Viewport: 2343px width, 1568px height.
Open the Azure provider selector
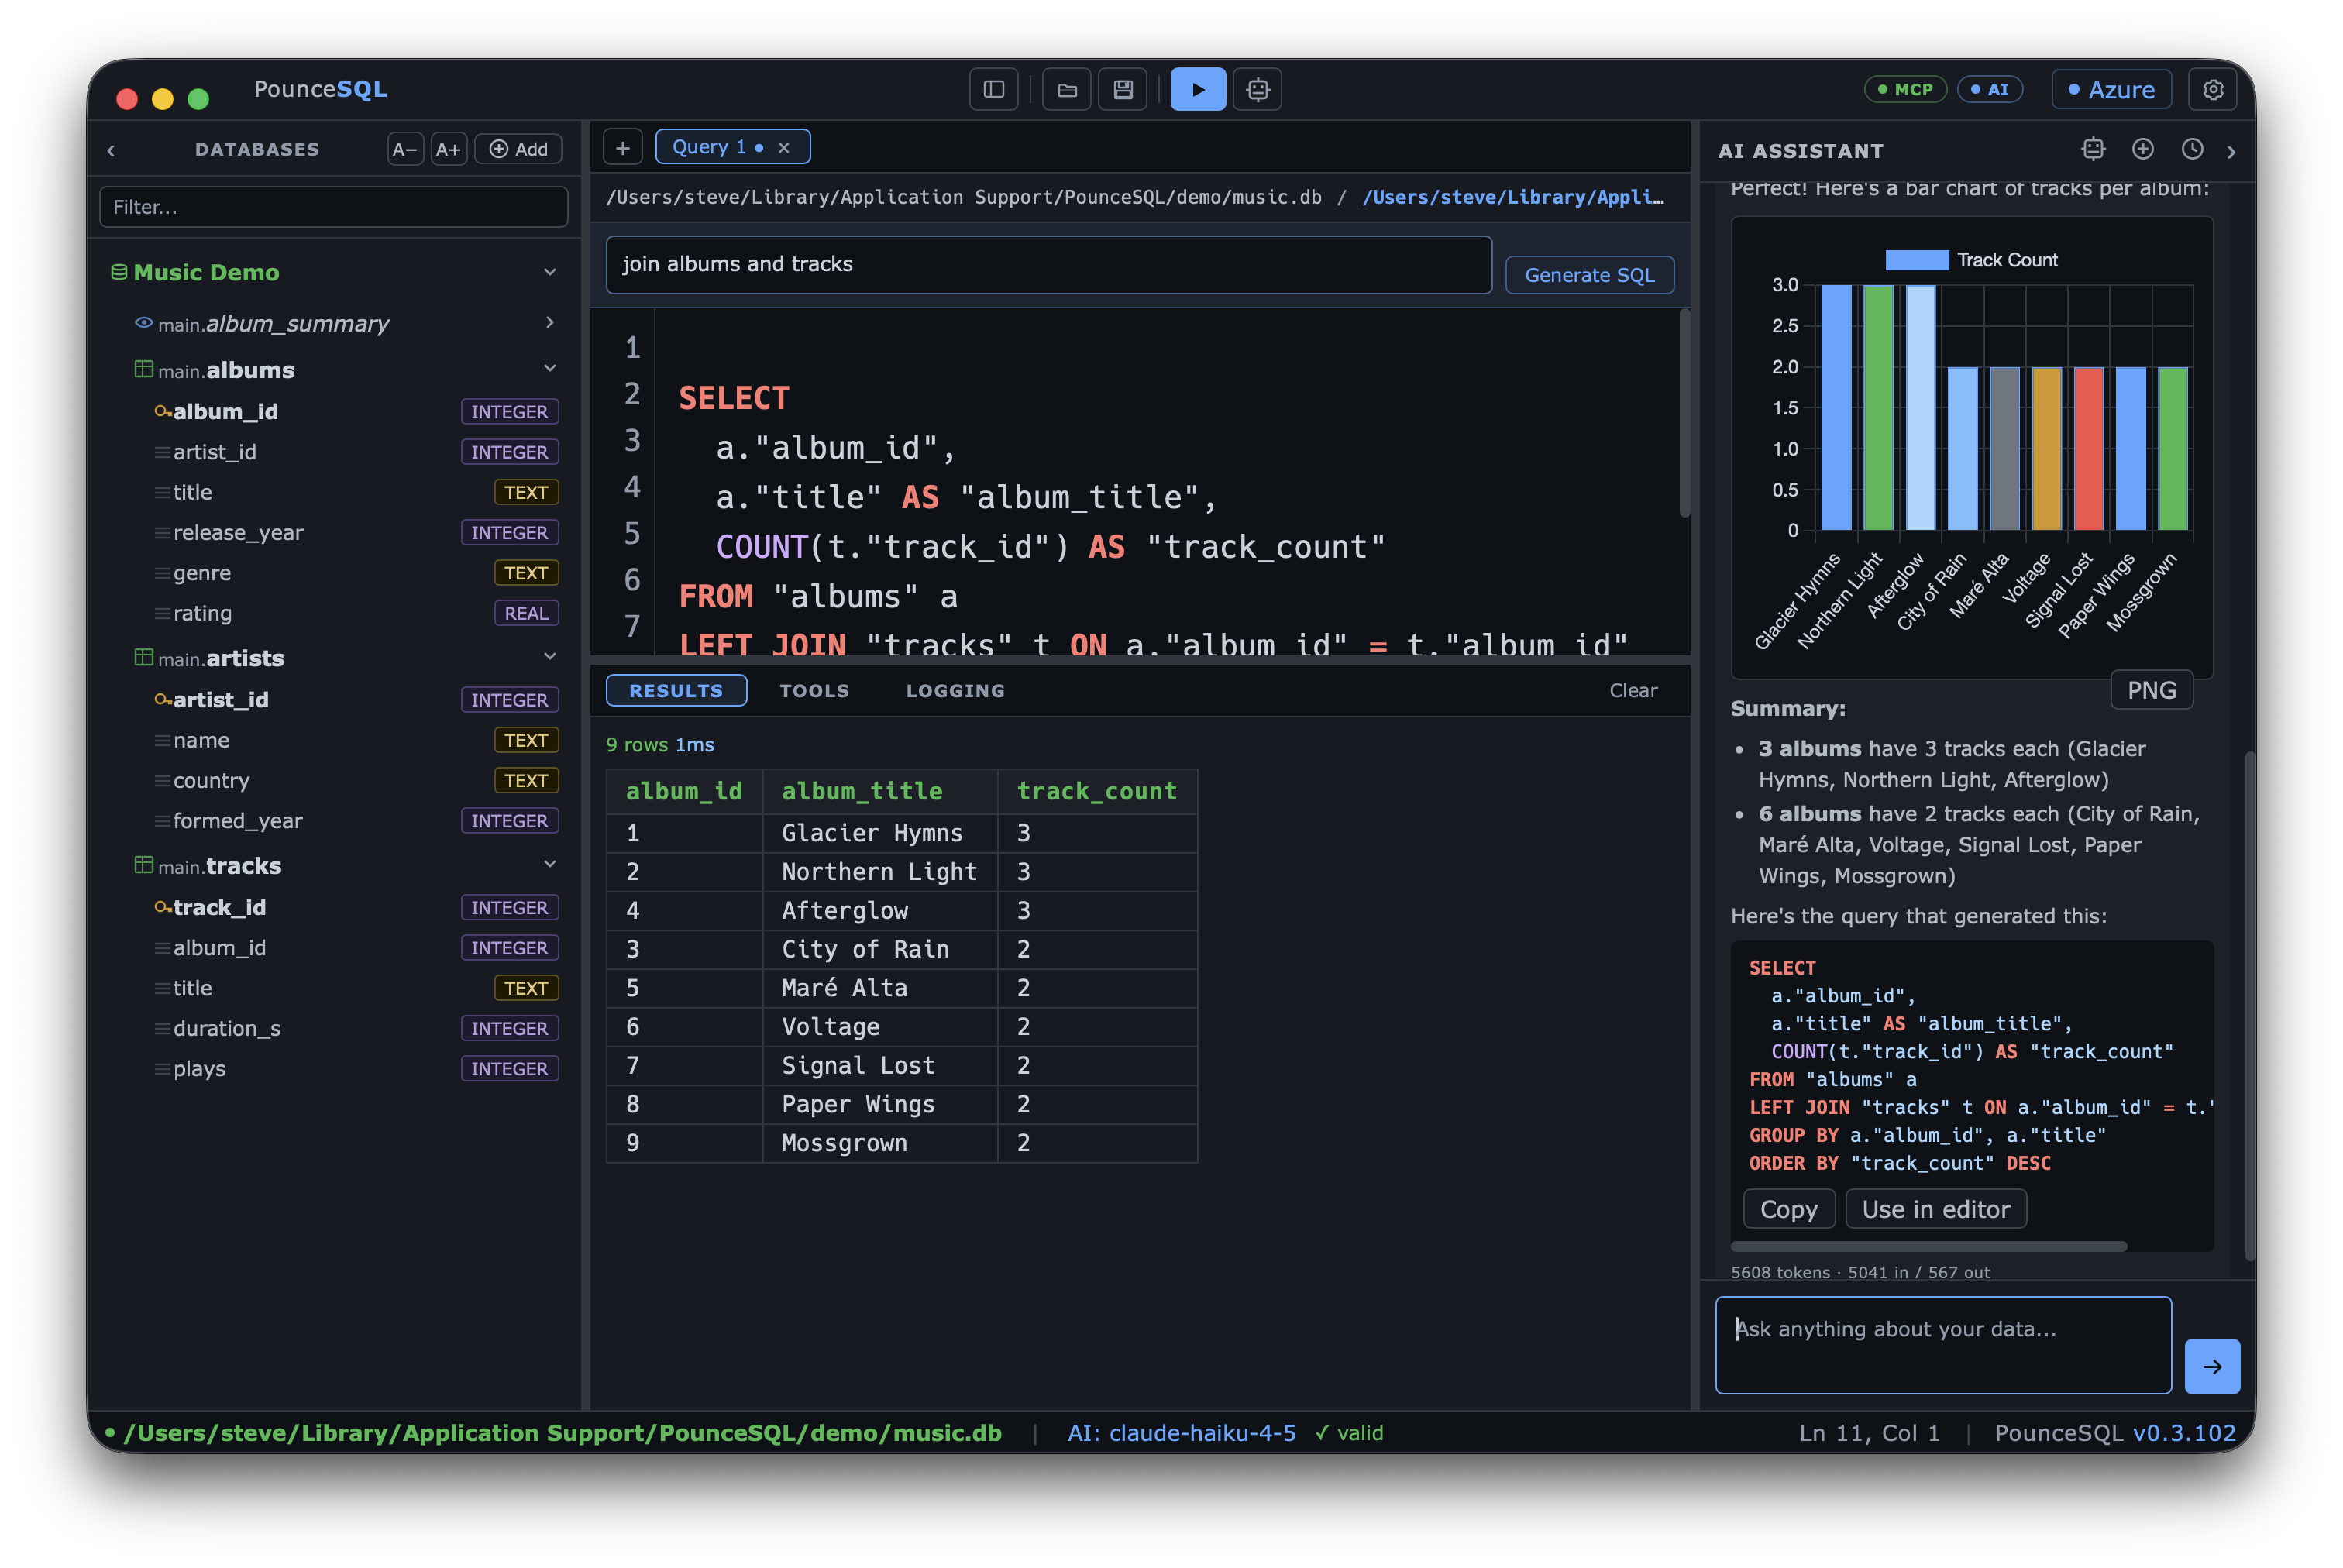click(2111, 90)
